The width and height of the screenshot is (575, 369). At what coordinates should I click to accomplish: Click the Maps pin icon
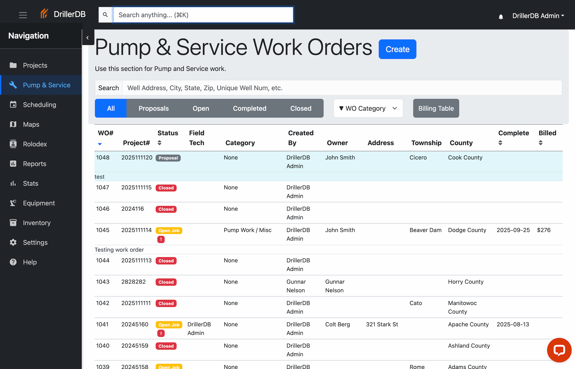click(x=13, y=124)
